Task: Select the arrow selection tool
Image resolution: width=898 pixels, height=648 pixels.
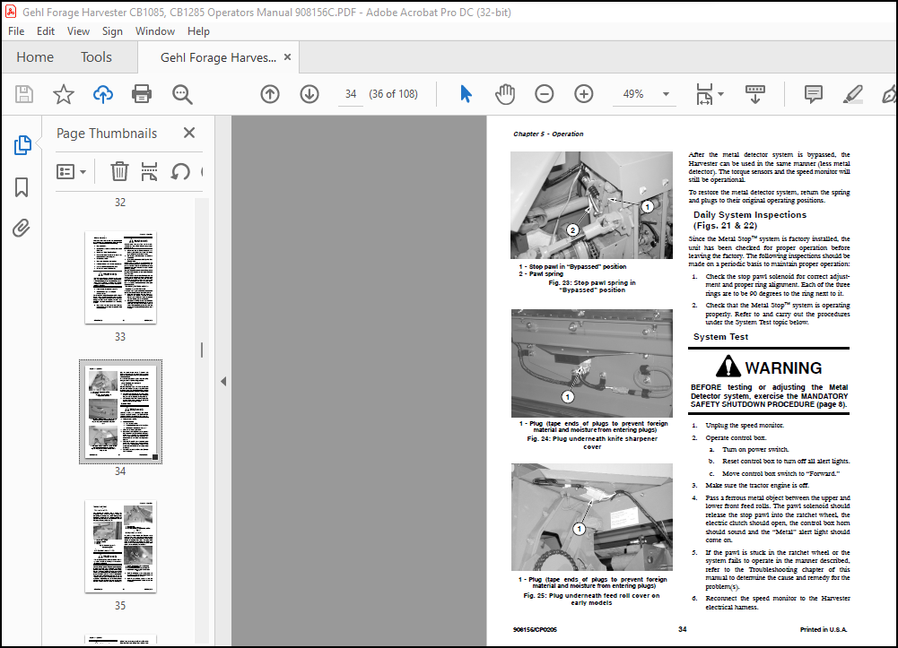Action: pos(466,94)
